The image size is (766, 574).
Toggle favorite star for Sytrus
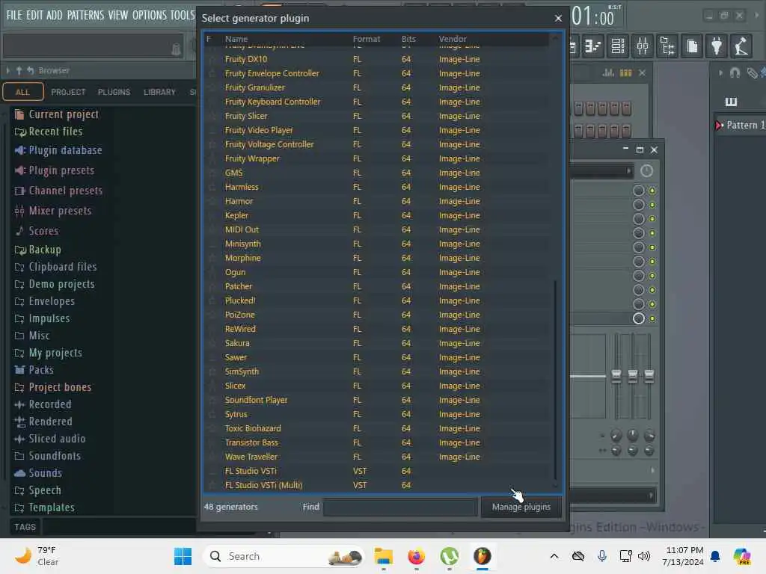(x=212, y=414)
